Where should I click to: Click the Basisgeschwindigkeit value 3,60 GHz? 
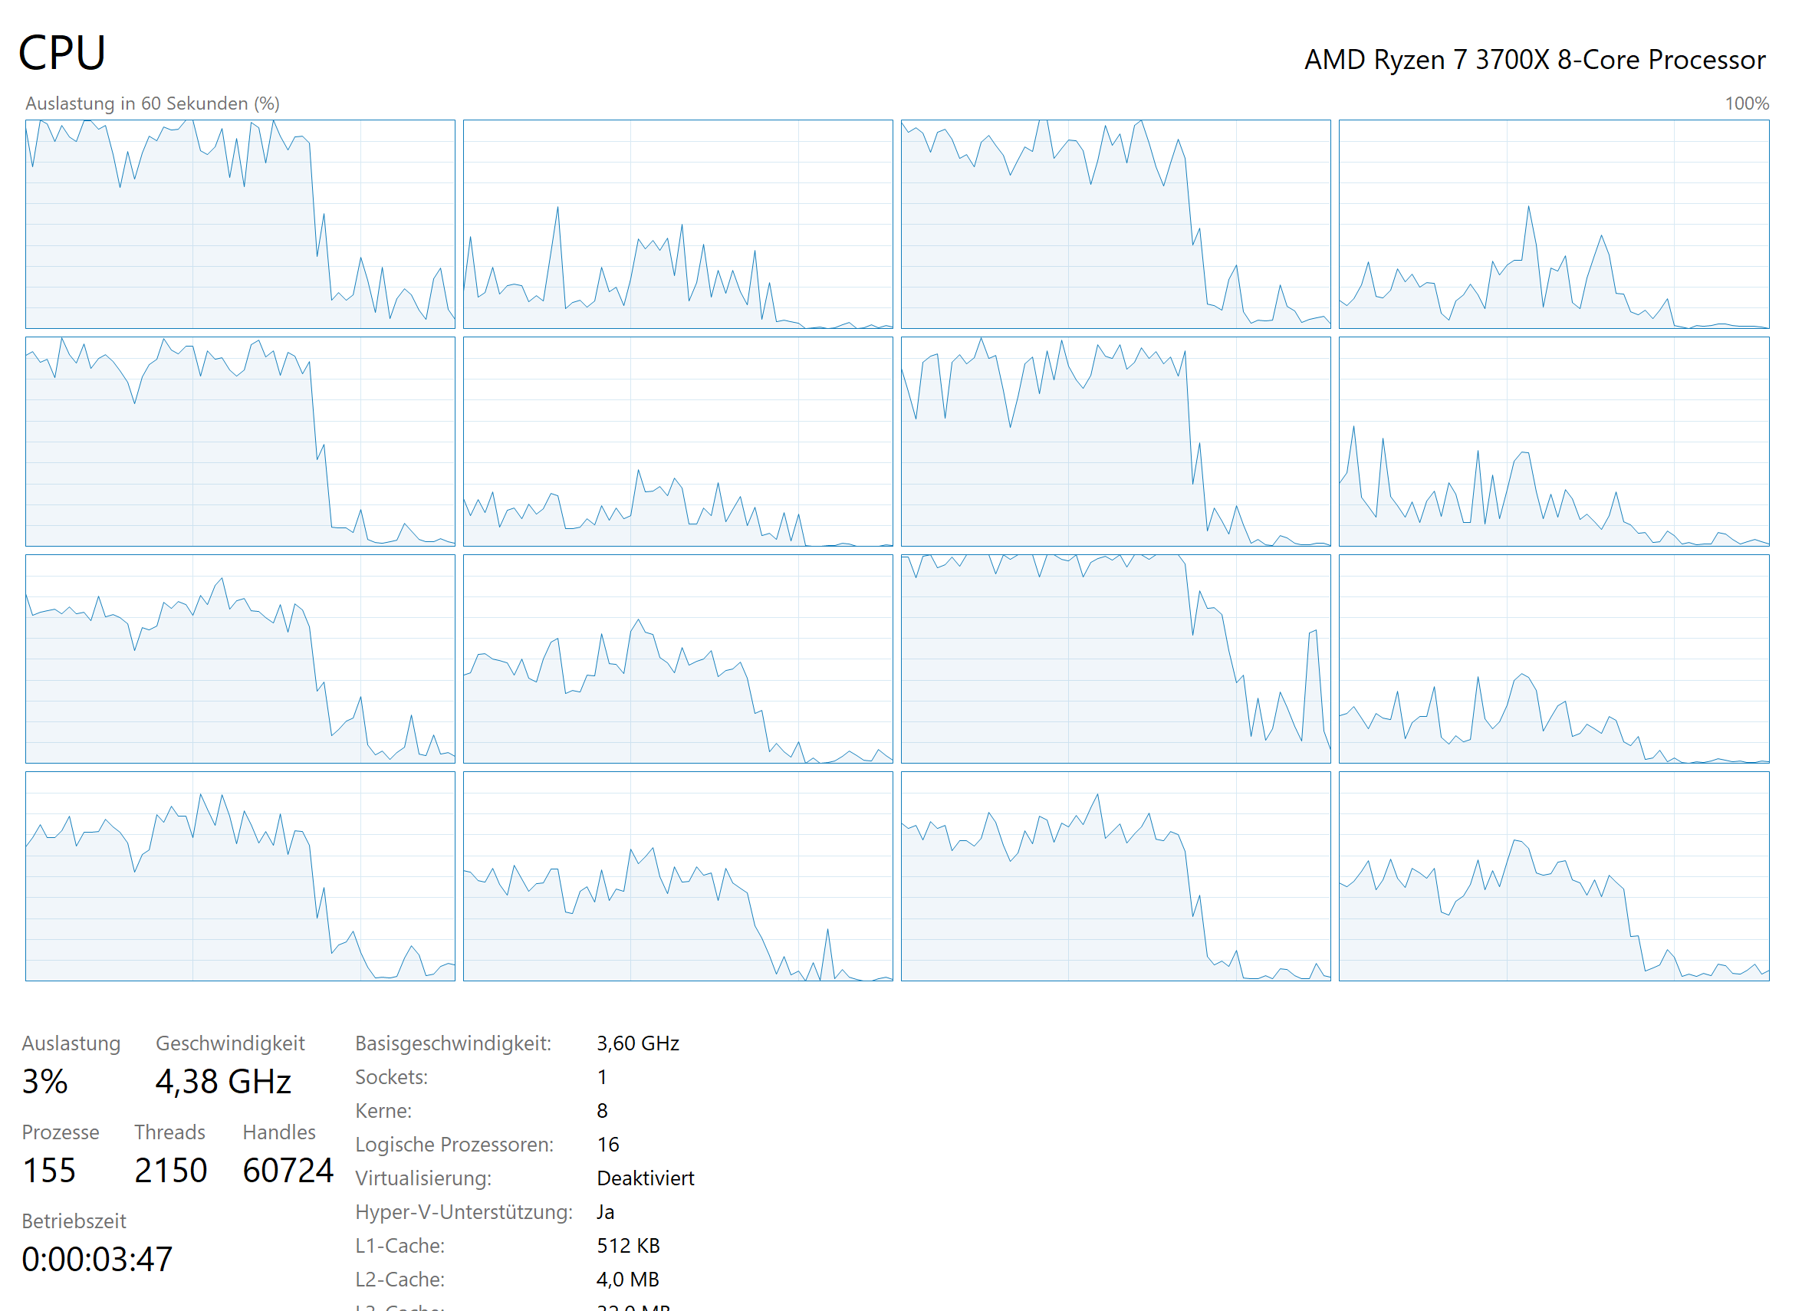637,1043
